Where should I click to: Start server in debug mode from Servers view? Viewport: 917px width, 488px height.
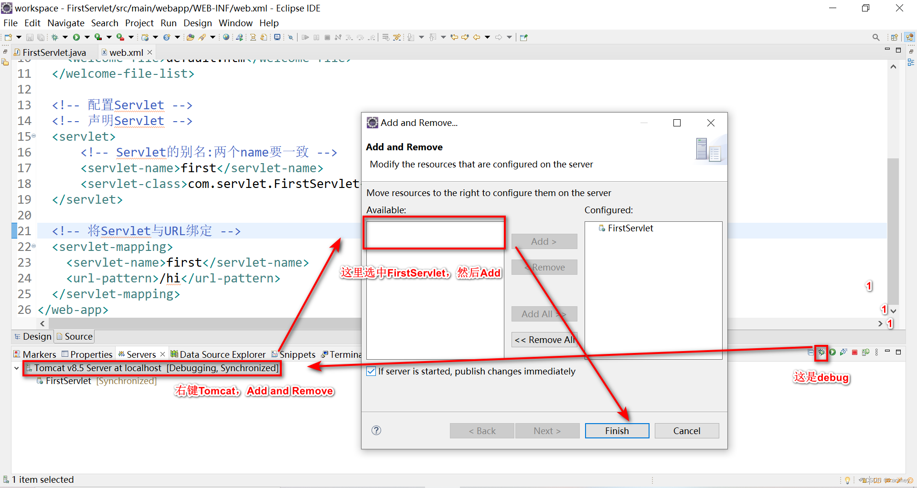[821, 352]
